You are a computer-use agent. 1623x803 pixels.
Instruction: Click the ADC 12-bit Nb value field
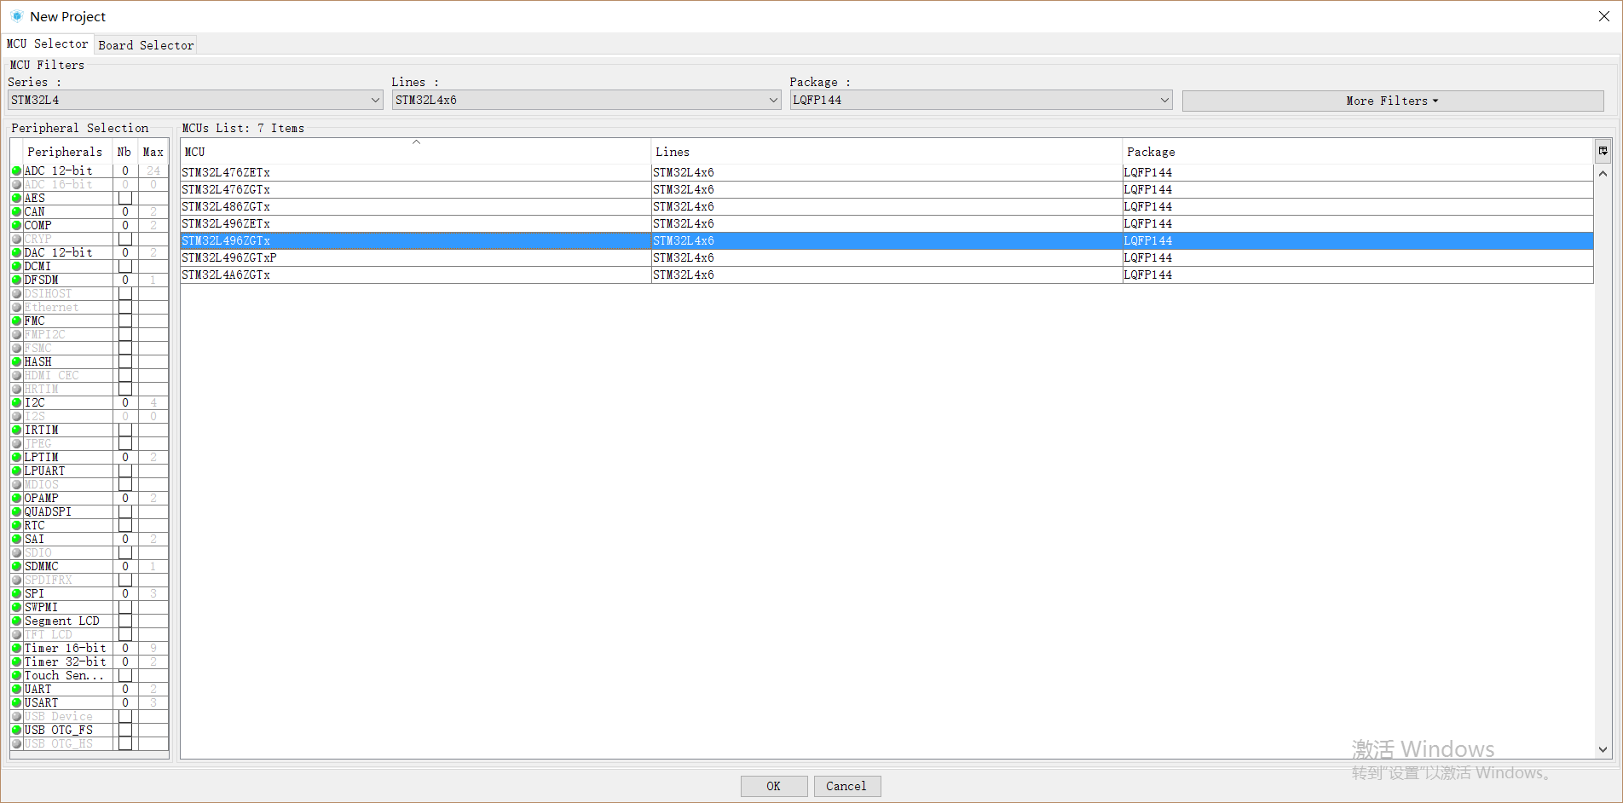click(x=125, y=170)
